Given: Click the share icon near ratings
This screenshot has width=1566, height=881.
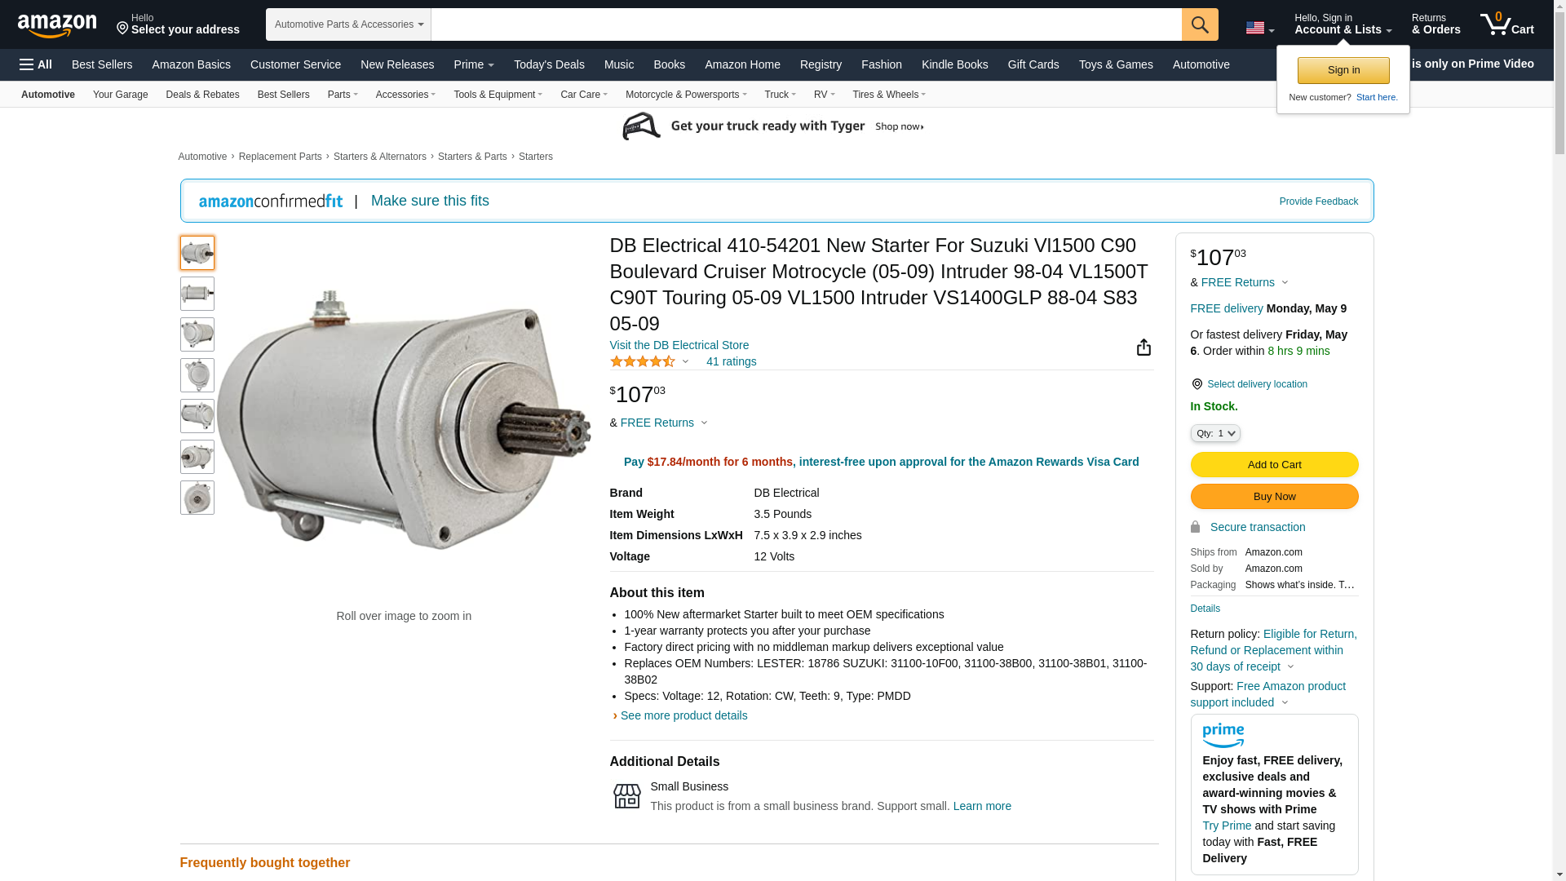Looking at the screenshot, I should (1144, 348).
